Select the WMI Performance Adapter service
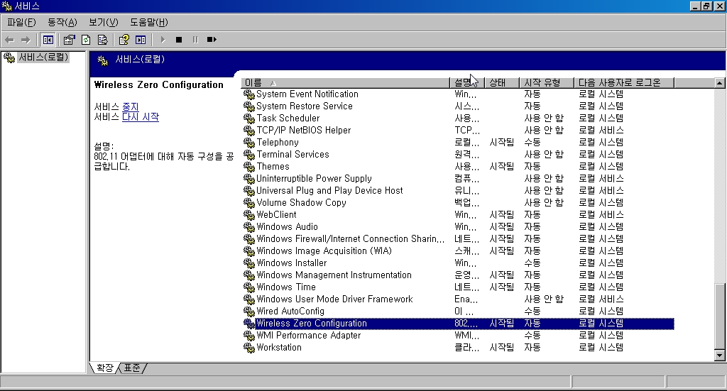Viewport: 727px width, 391px height. [x=308, y=335]
